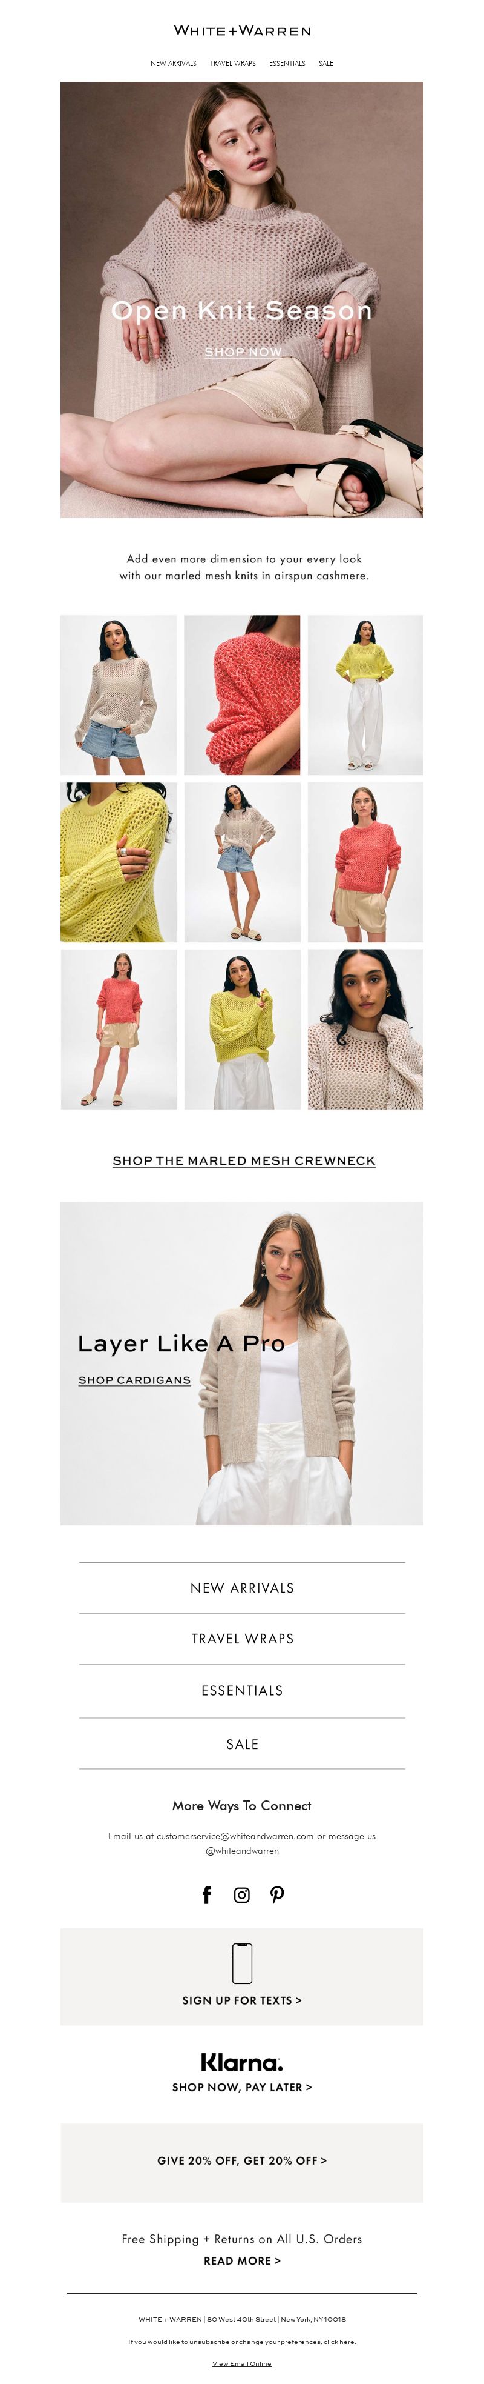Open the Pinterest icon link
The width and height of the screenshot is (484, 2384).
click(277, 1894)
